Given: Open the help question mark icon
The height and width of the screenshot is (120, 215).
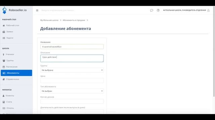Looking at the screenshot, I should point(158,10).
